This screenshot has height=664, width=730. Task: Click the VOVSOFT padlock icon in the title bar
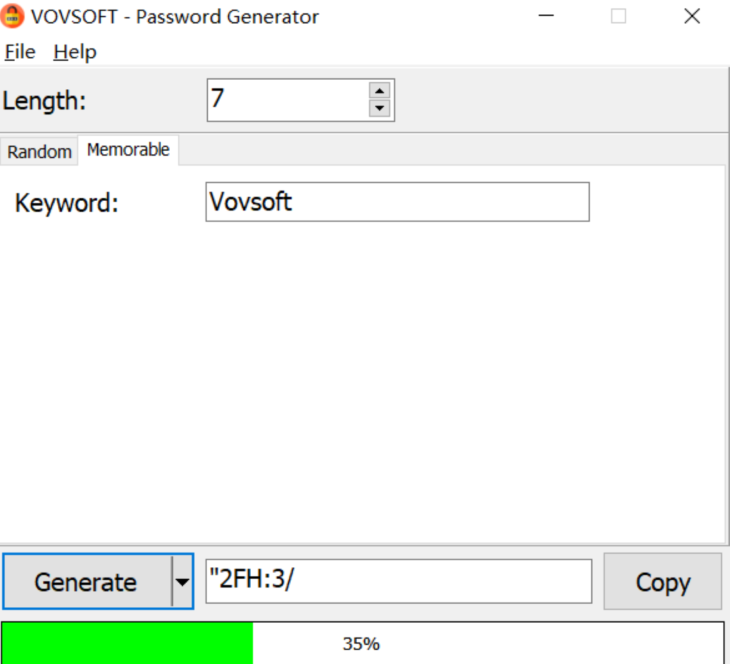tap(11, 16)
